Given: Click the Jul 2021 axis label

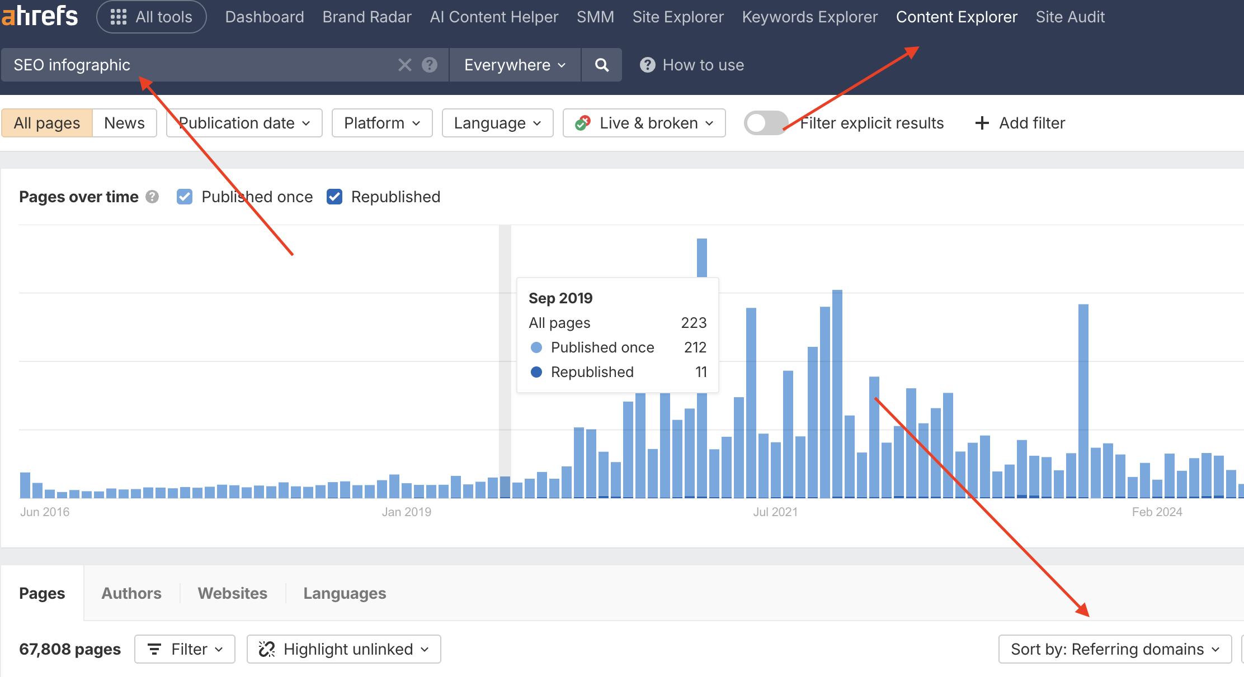Looking at the screenshot, I should (x=775, y=512).
